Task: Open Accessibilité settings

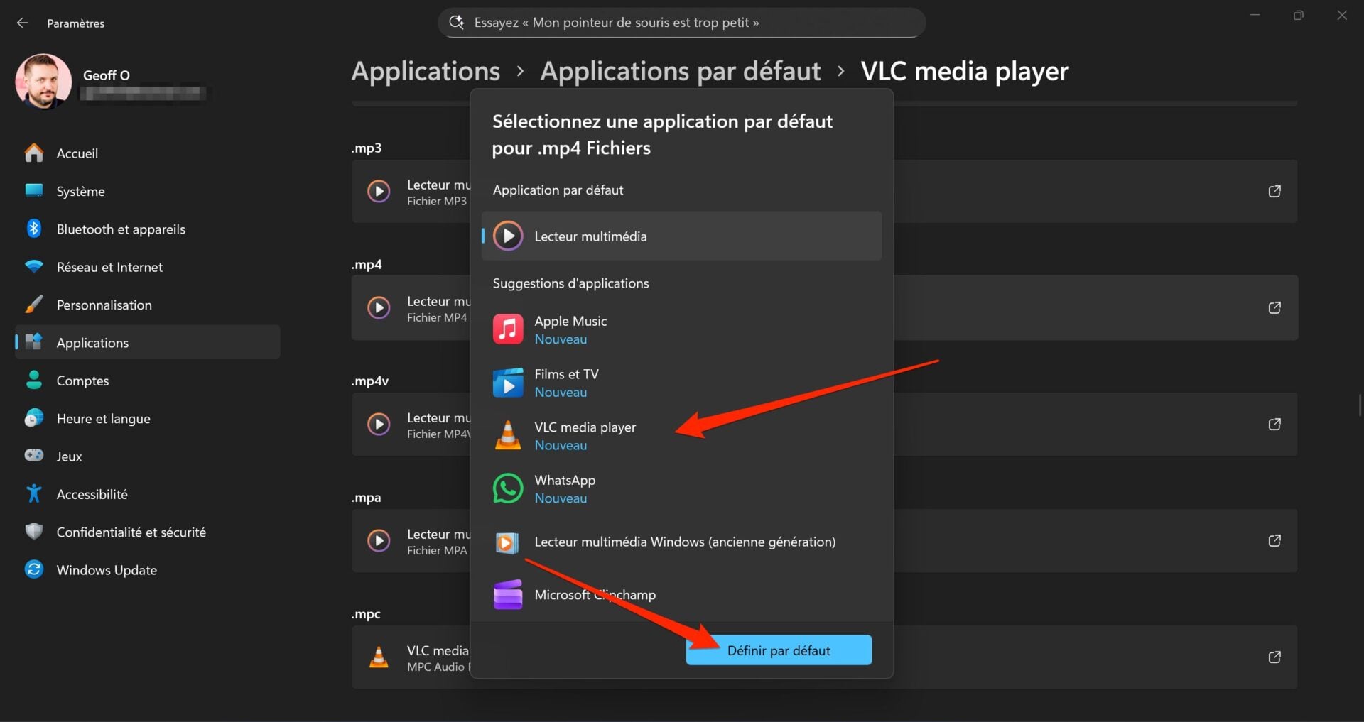Action: point(148,494)
